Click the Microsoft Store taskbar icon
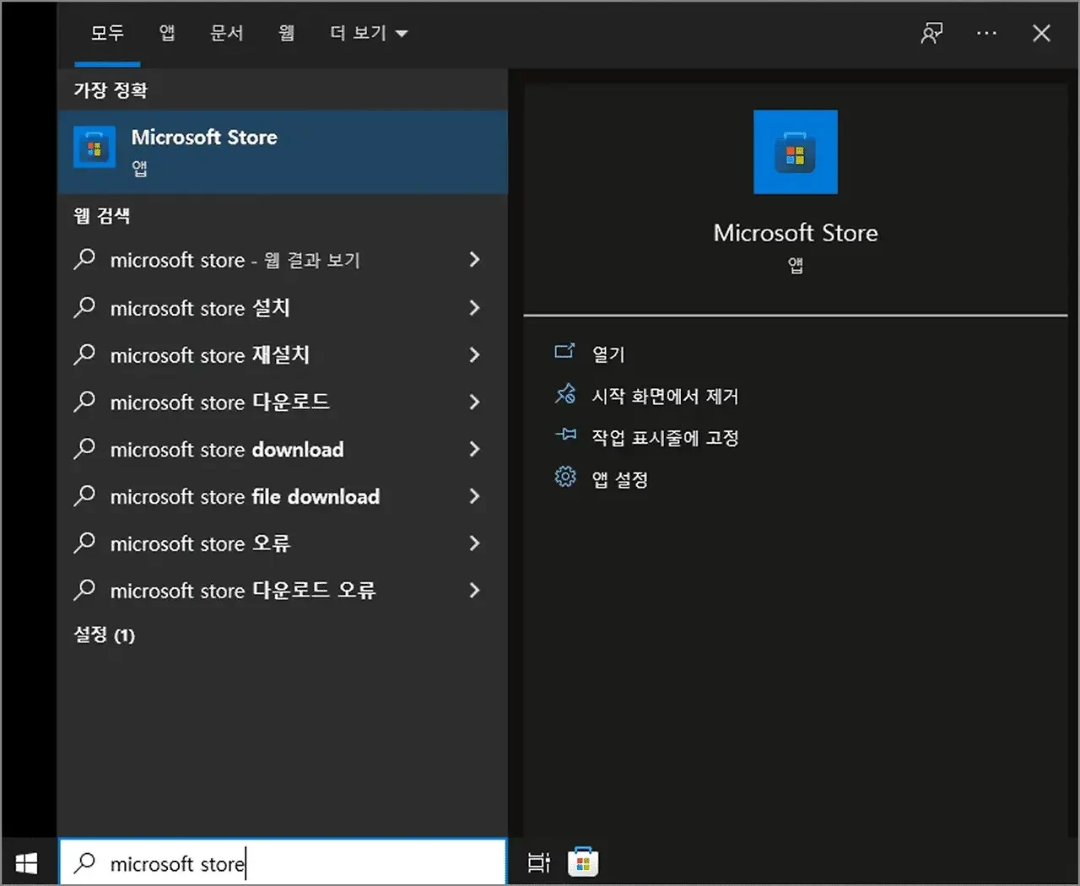Screen dimensions: 1080x886 [582, 862]
